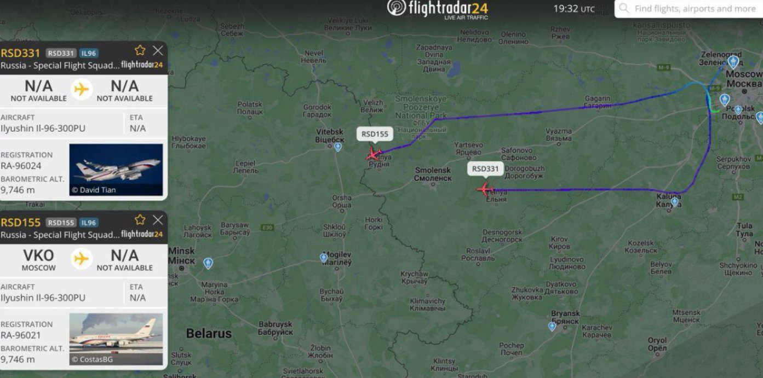Open RA-96024 aircraft photo by David Tian
The height and width of the screenshot is (378, 763).
click(116, 170)
